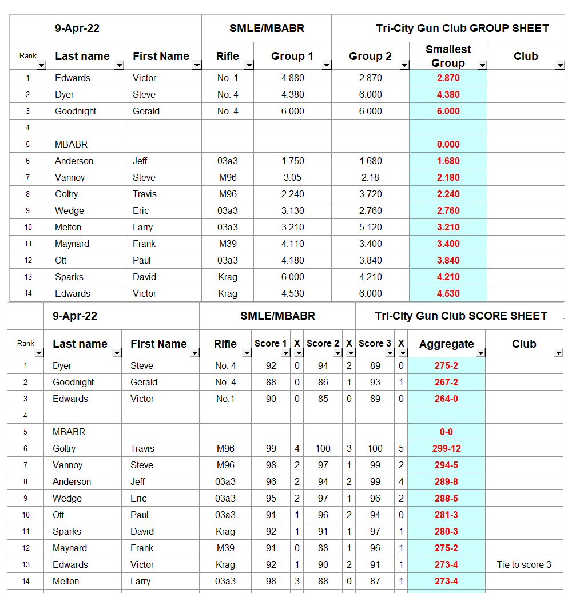Open Club filter dropdown in group sheet

[560, 66]
